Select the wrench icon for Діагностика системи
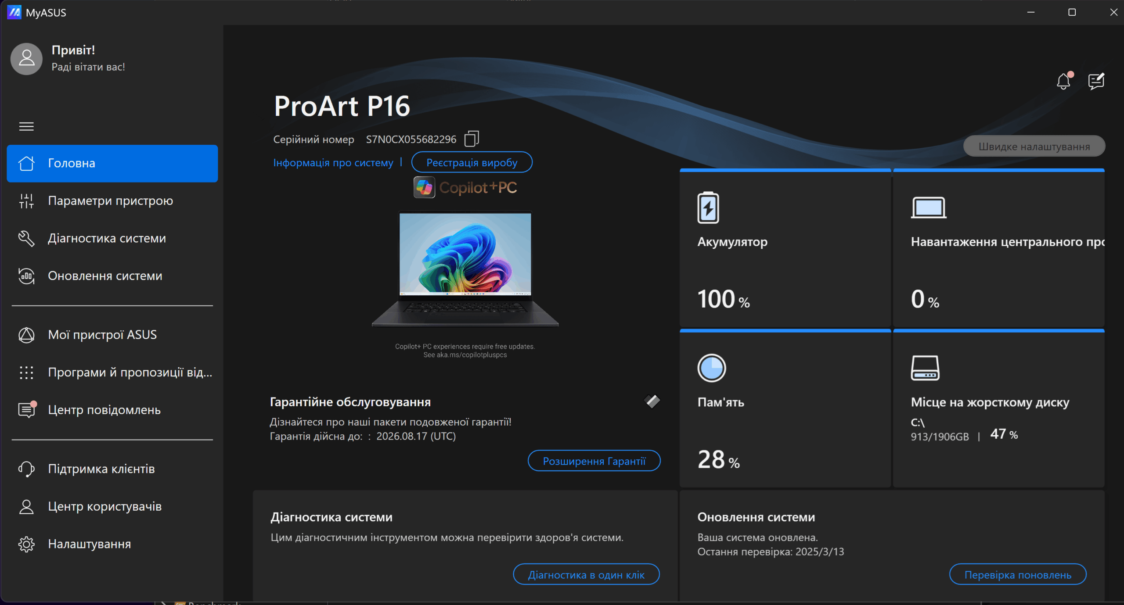Viewport: 1124px width, 605px height. 26,238
